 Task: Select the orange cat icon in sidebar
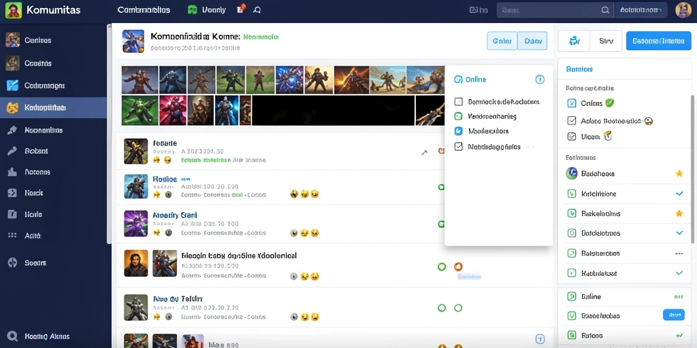click(x=12, y=107)
